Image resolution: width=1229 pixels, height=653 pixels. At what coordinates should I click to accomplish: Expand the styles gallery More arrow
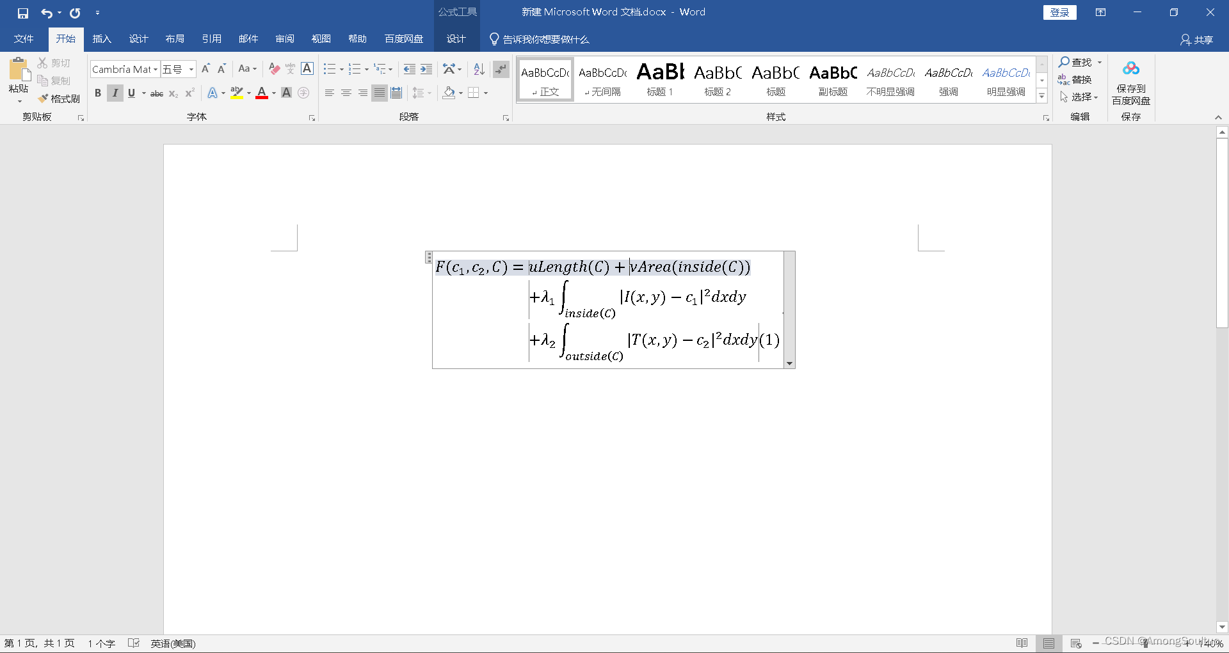click(x=1042, y=96)
